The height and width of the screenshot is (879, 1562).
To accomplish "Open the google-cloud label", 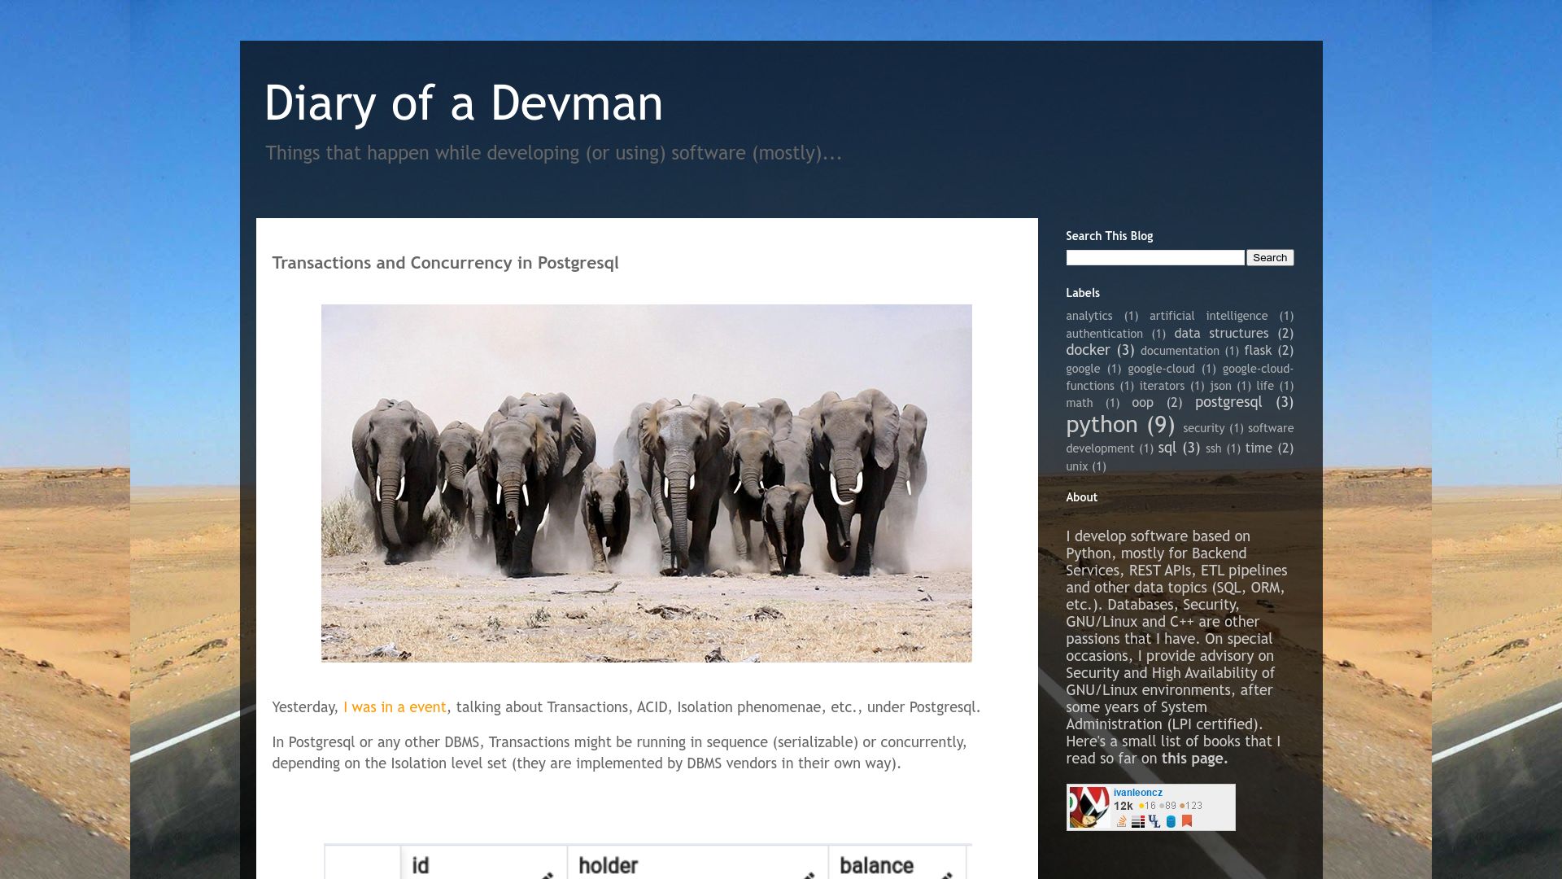I will click(1161, 369).
